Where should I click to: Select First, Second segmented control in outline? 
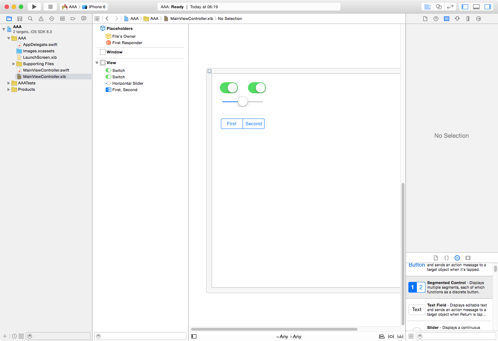coord(124,90)
